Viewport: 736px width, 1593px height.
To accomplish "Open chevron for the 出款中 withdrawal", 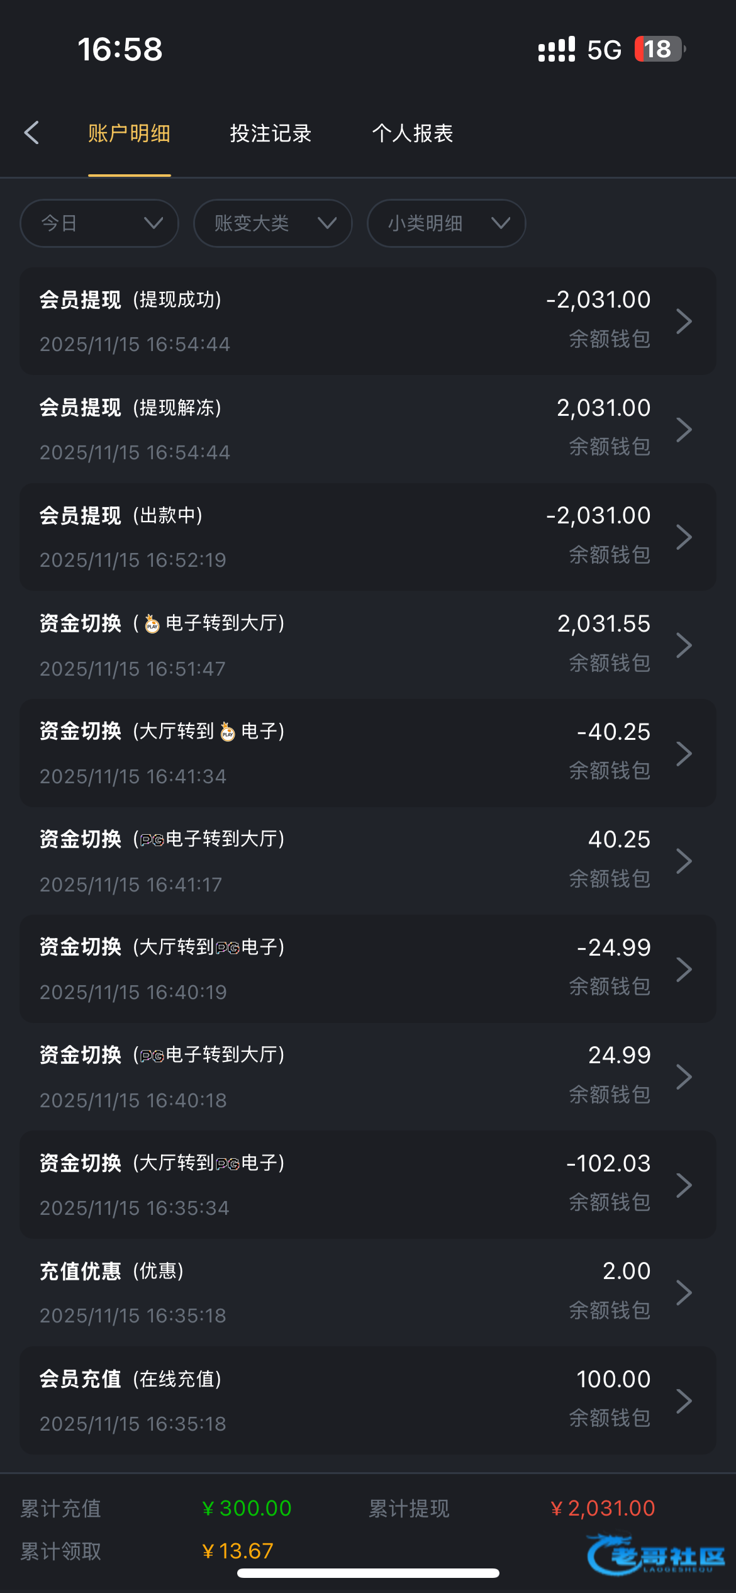I will (684, 537).
